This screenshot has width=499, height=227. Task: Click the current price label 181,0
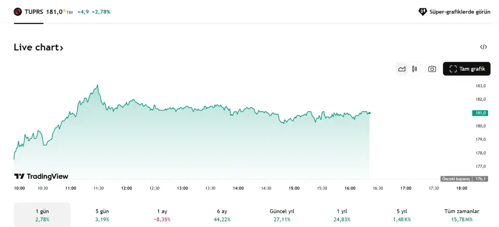pyautogui.click(x=479, y=113)
